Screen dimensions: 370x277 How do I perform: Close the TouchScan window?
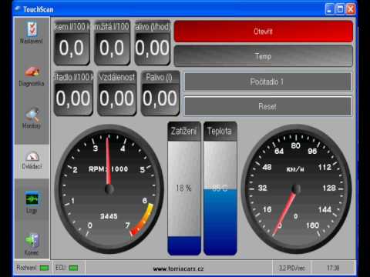[x=351, y=9]
